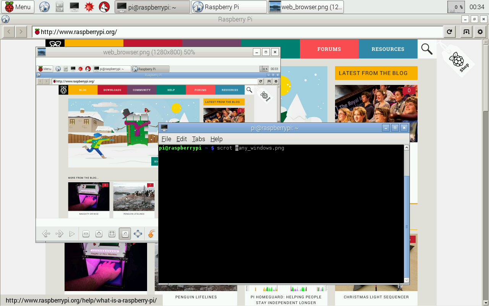This screenshot has width=489, height=306.
Task: Open the Help menu in terminal
Action: click(x=216, y=139)
